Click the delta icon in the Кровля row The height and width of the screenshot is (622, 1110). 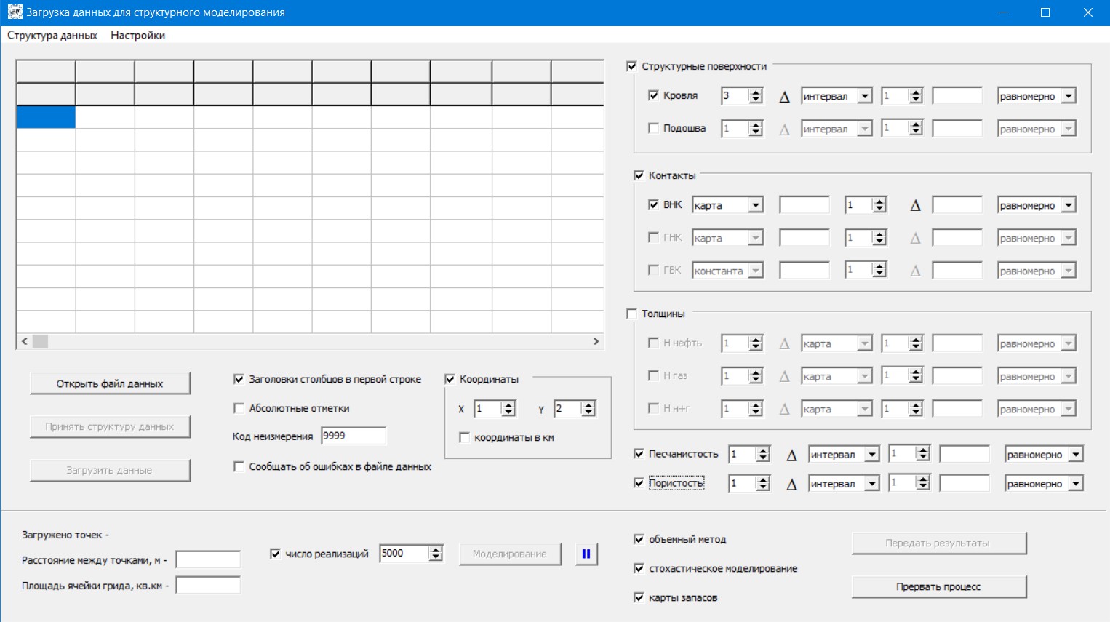[784, 96]
